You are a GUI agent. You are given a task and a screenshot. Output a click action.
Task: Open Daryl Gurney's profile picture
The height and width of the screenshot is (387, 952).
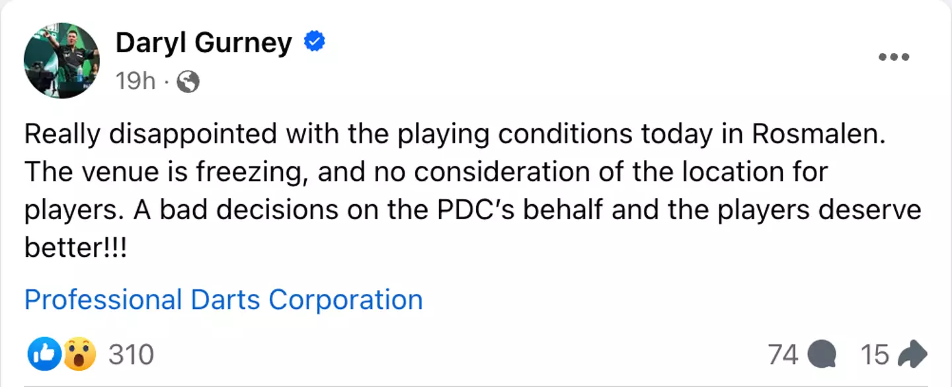pyautogui.click(x=61, y=61)
